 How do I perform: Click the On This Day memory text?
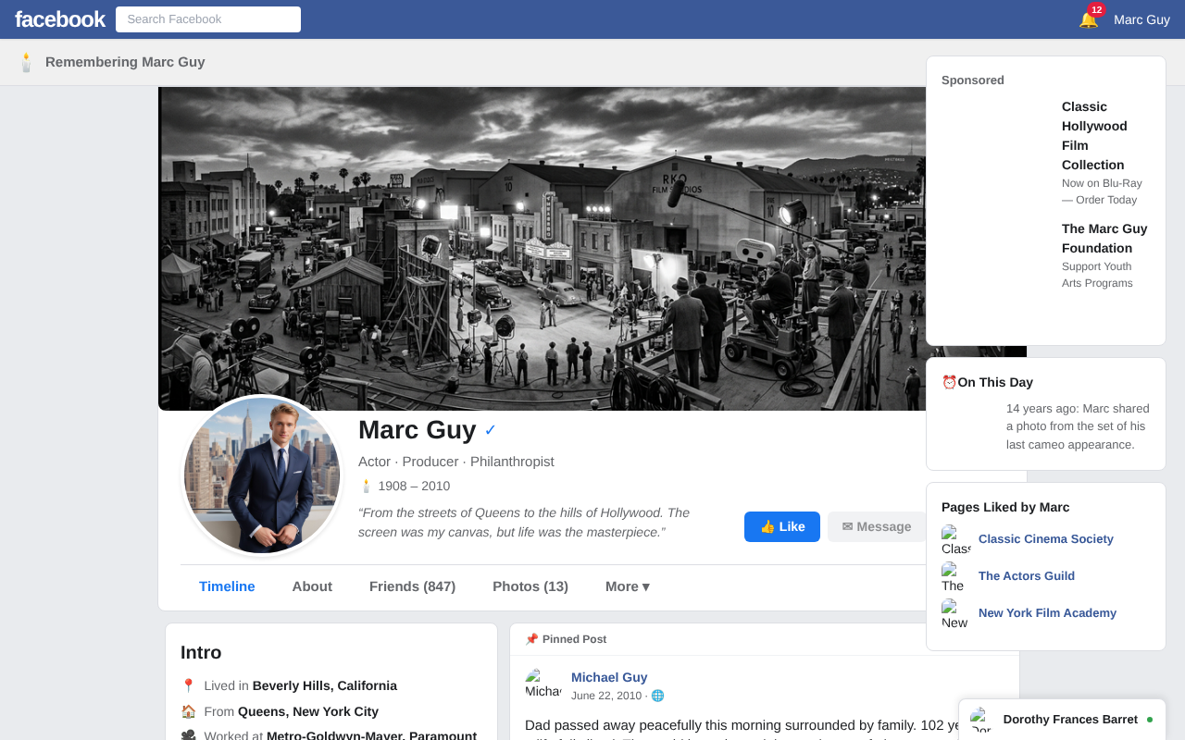coord(1078,426)
